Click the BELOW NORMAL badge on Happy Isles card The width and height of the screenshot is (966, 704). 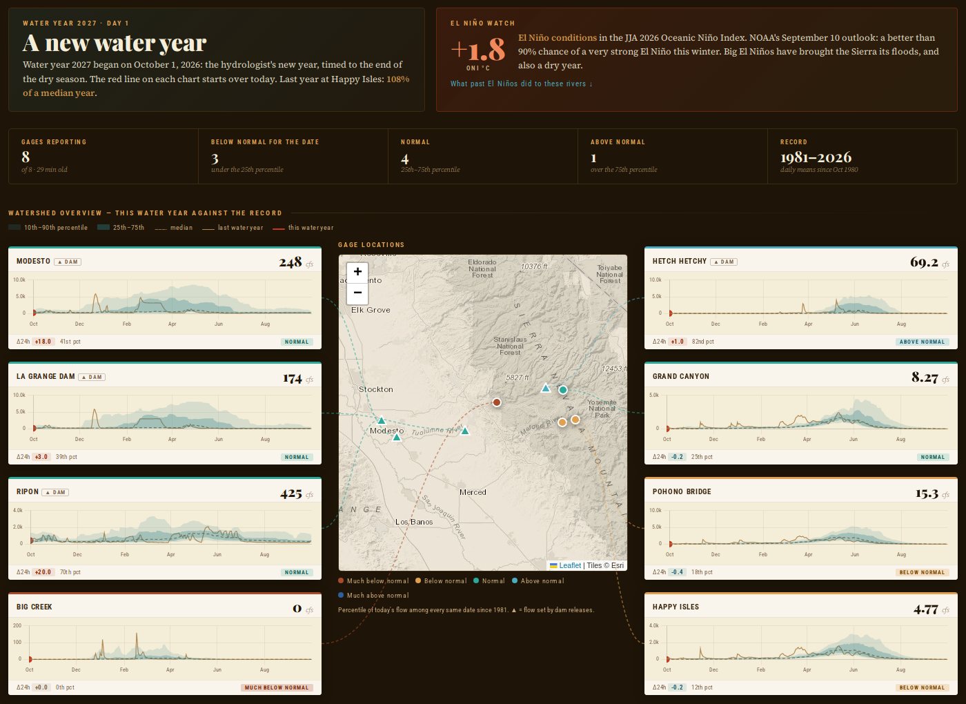coord(923,687)
